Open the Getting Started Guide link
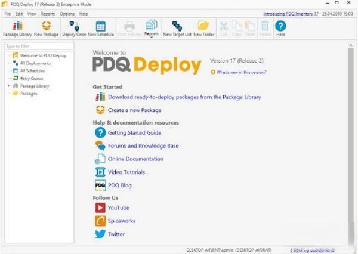The image size is (358, 254). coord(134,132)
